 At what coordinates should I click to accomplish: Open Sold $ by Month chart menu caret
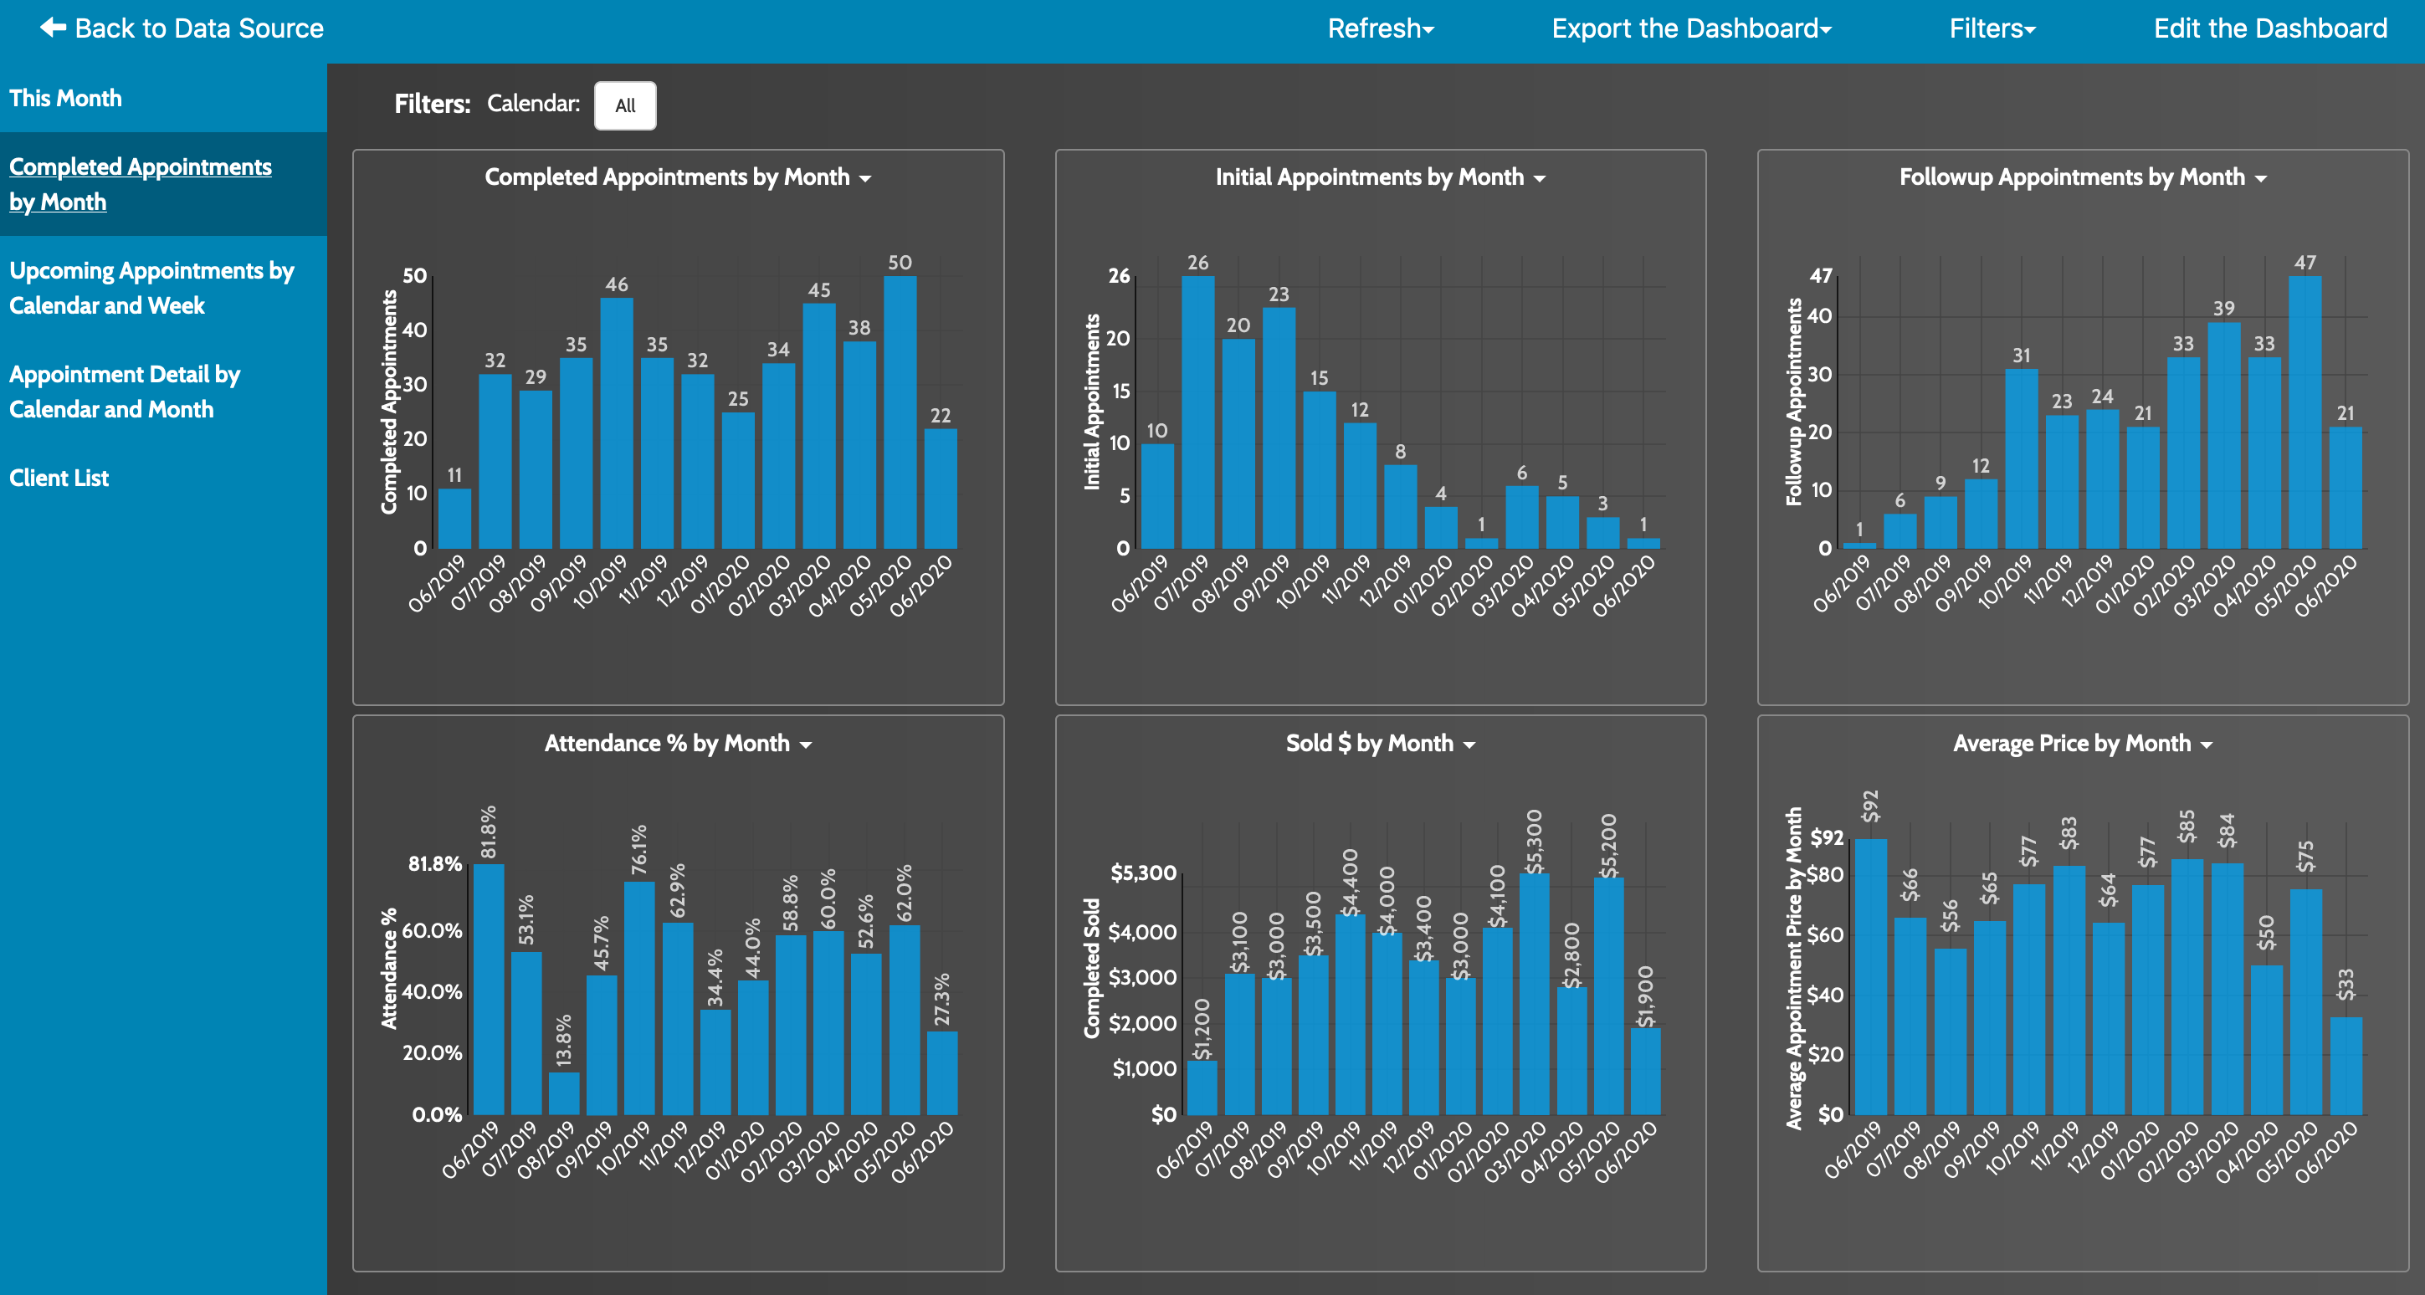point(1469,745)
